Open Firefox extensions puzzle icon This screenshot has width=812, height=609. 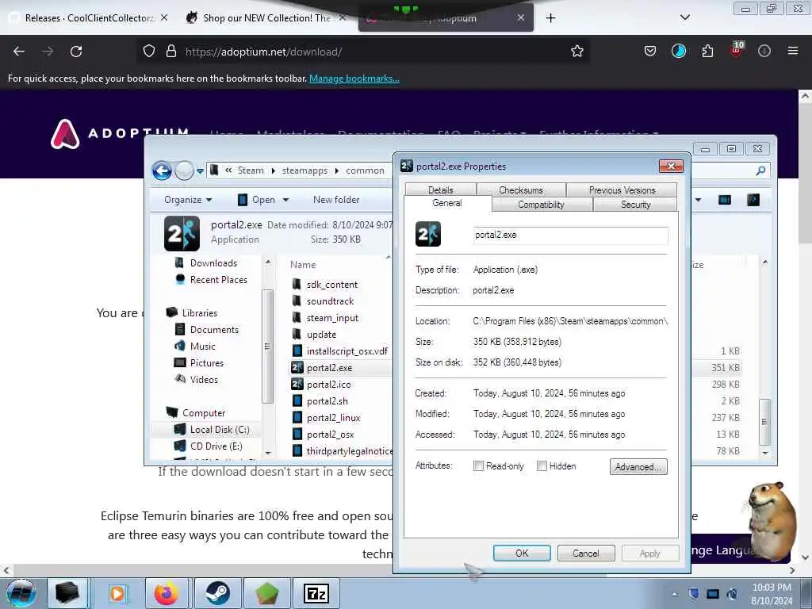[707, 52]
